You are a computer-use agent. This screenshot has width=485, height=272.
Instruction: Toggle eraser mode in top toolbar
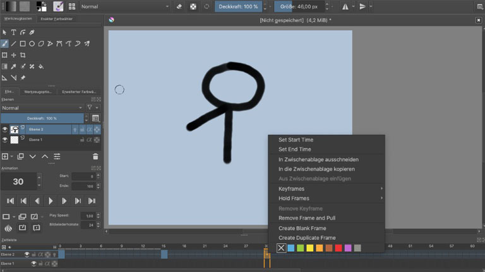(179, 6)
